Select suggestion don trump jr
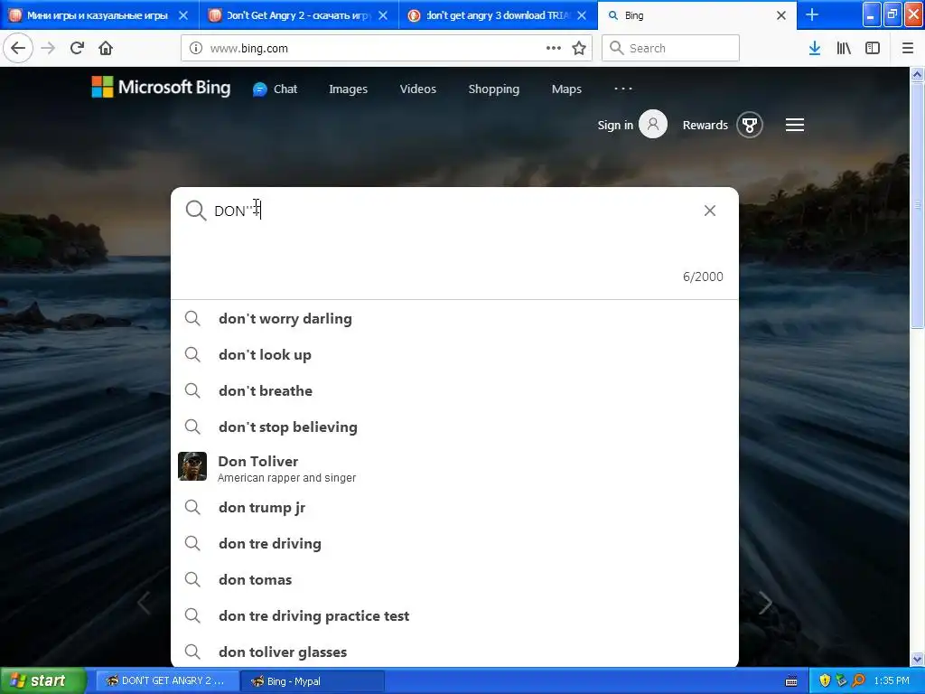This screenshot has width=925, height=694. coord(454,508)
